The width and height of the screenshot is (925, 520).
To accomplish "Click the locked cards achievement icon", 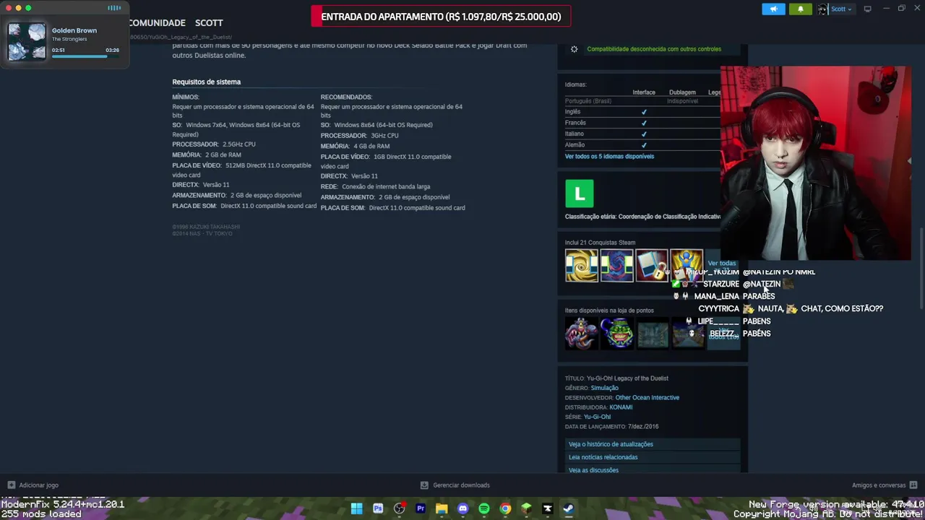I will (652, 266).
